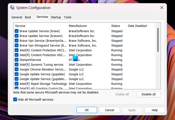Click the System Configuration title bar icon

[x=12, y=8]
